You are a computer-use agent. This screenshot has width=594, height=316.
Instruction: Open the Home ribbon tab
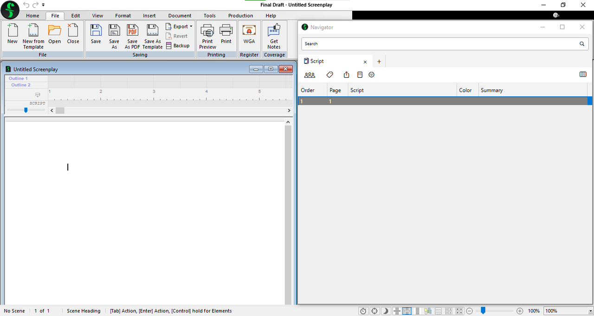[32, 16]
